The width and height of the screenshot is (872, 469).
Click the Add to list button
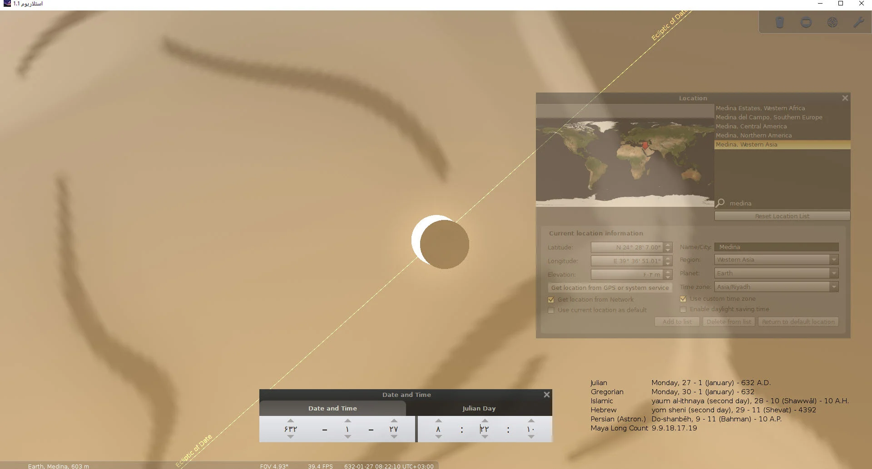[677, 322]
